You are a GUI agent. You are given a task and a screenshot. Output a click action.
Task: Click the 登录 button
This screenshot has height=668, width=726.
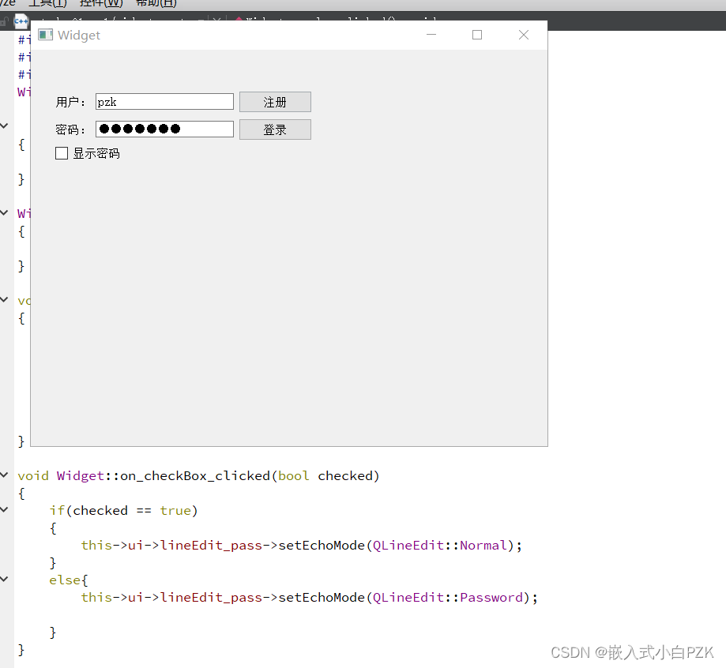[275, 129]
